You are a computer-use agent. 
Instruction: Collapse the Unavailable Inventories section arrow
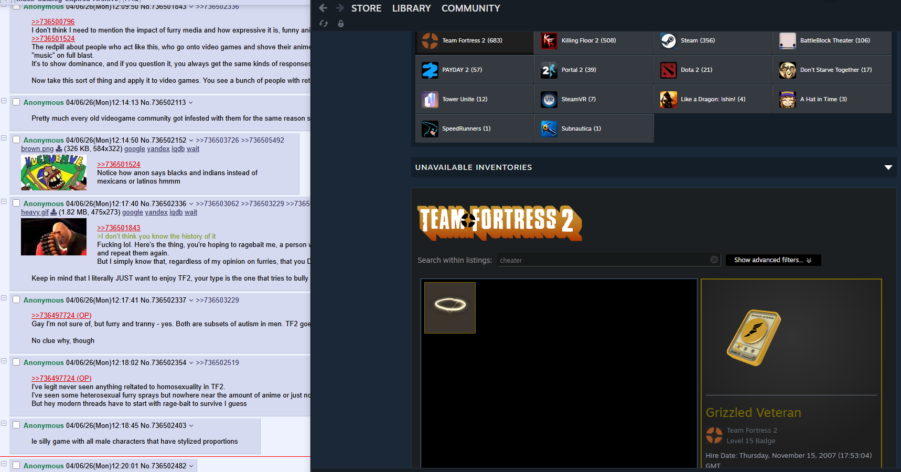click(888, 167)
